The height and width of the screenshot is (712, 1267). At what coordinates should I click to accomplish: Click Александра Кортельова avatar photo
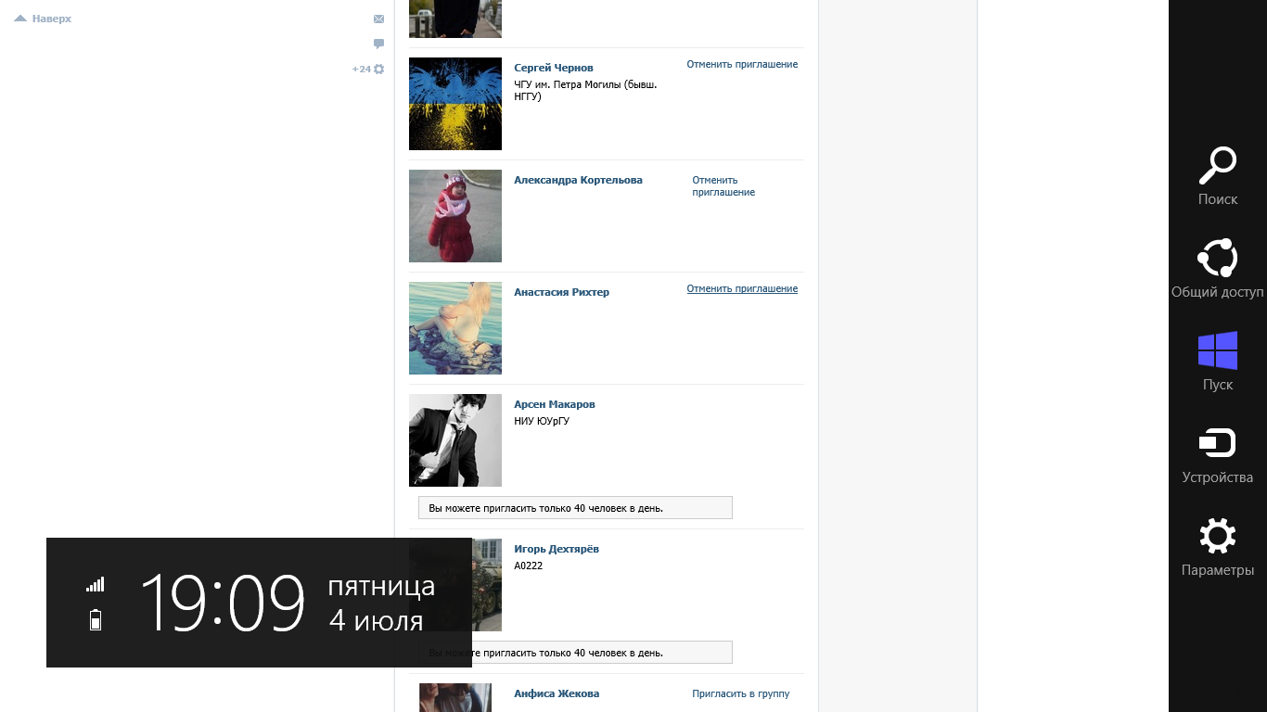pos(455,216)
